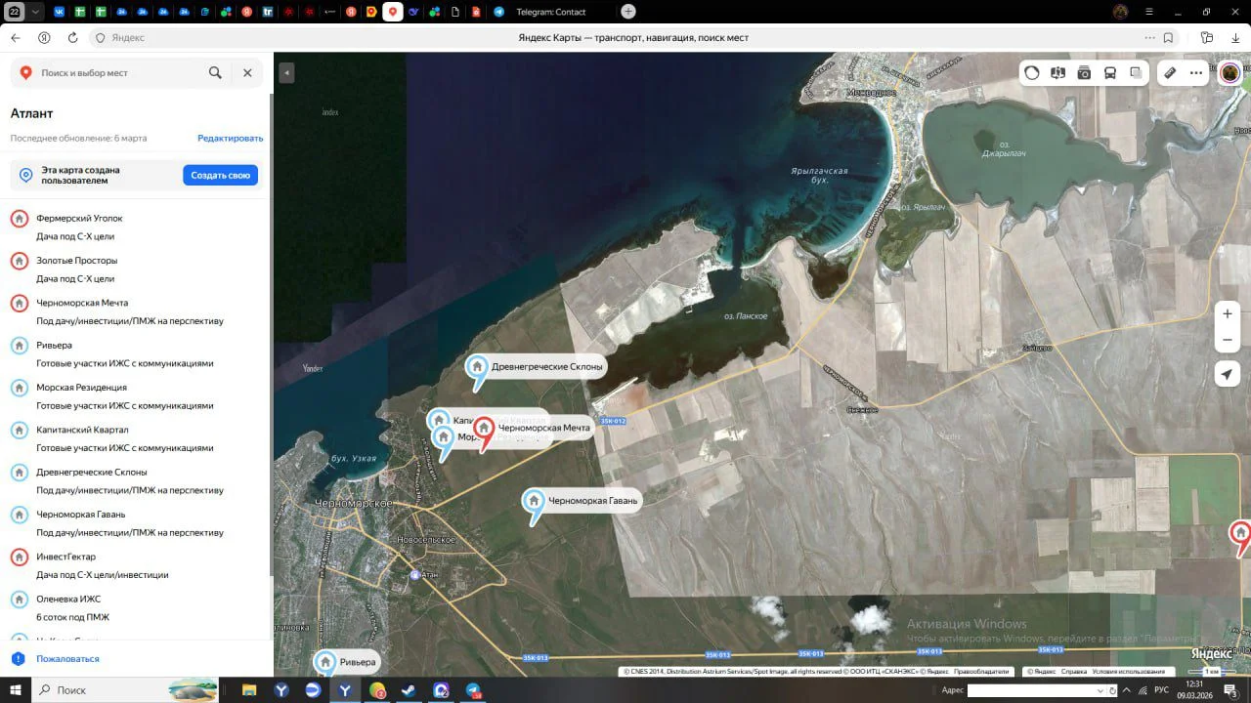The height and width of the screenshot is (703, 1251).
Task: Open the Windows Start menu
Action: tap(16, 690)
